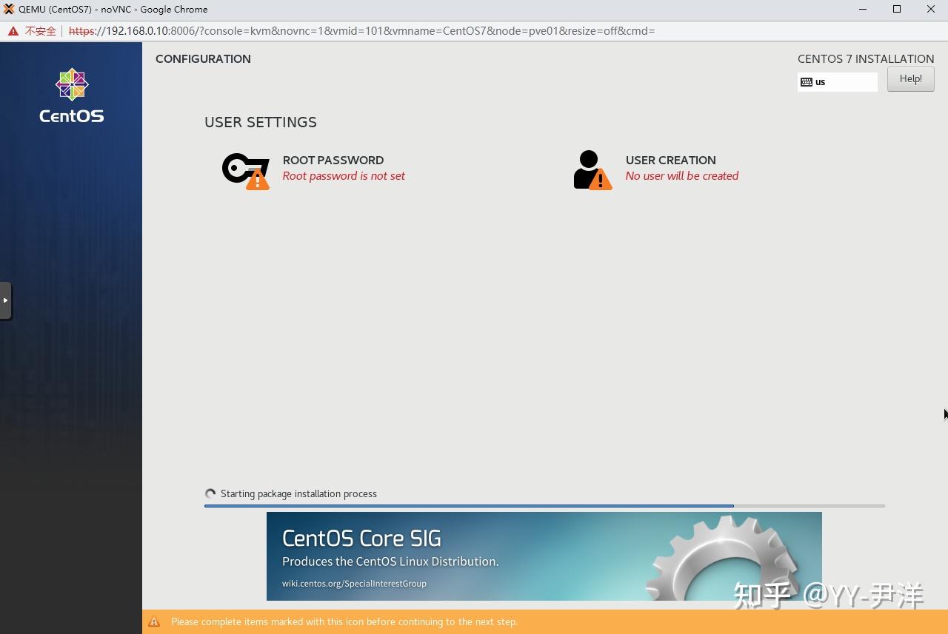The height and width of the screenshot is (634, 948).
Task: Open the USER CREATION settings entry
Action: (x=670, y=160)
